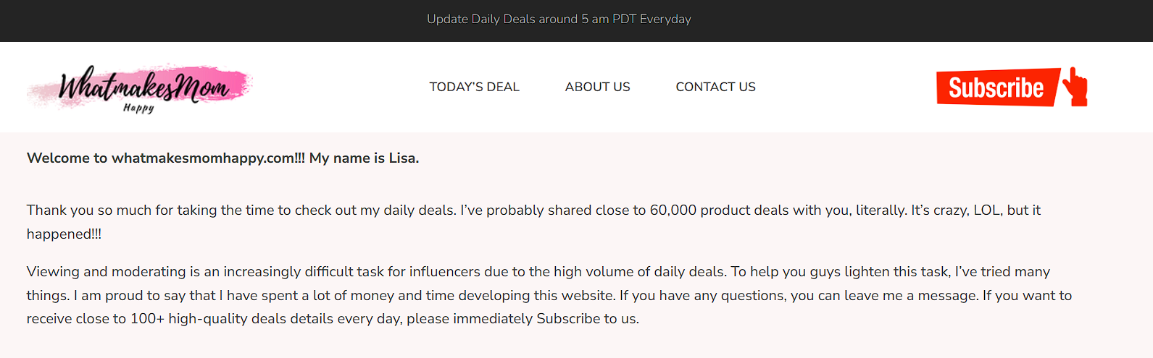
Task: Click 'LOL, but it' text in first paragraph
Action: pos(1007,210)
